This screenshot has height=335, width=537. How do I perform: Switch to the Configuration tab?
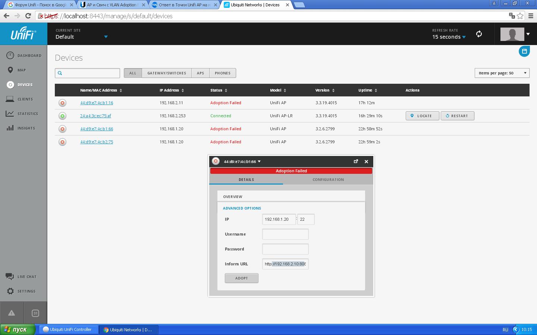(328, 179)
